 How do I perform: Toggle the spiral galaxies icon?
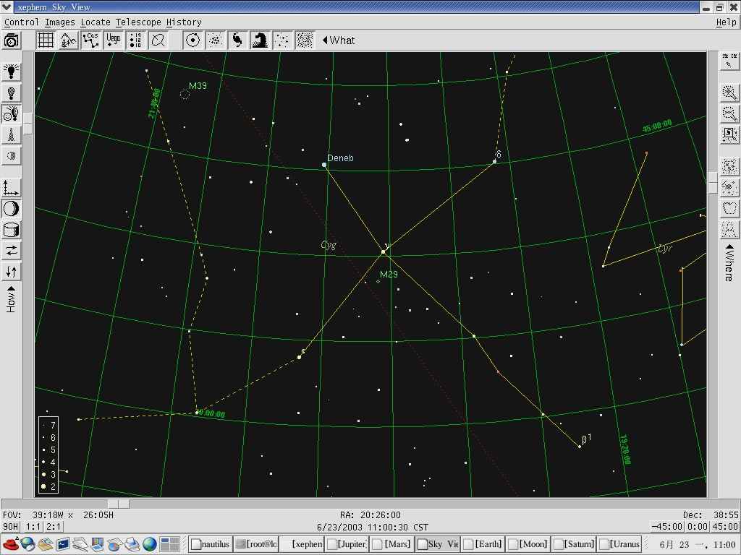tap(237, 40)
